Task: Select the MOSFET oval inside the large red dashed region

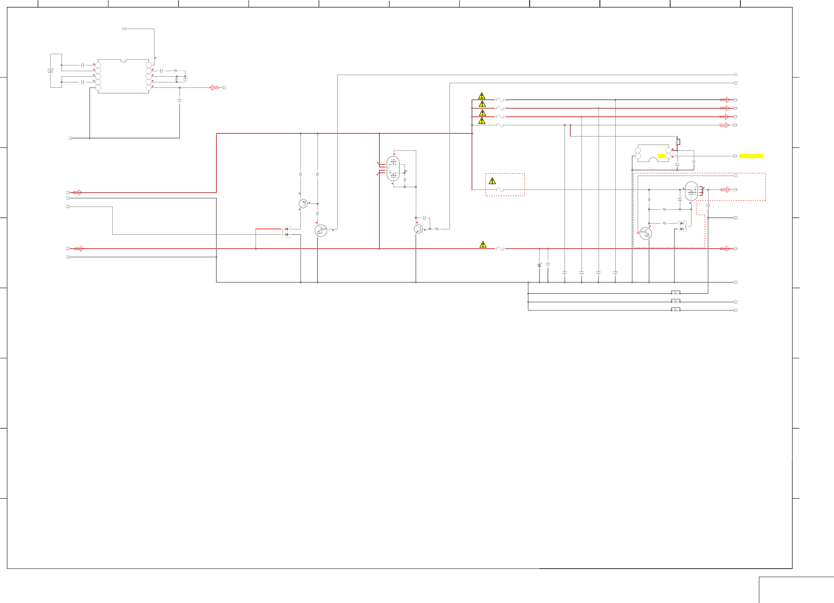Action: pyautogui.click(x=691, y=191)
